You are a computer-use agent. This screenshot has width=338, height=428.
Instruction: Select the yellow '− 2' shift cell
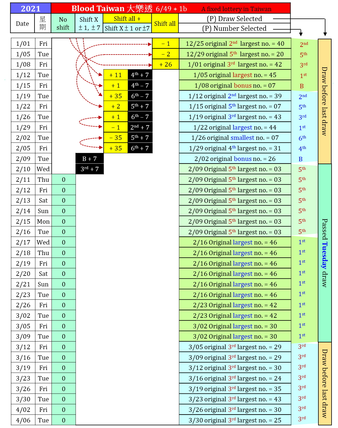tap(166, 54)
